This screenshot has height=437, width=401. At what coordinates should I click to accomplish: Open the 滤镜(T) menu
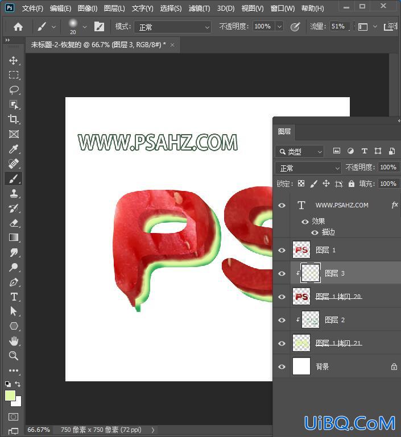(x=199, y=9)
